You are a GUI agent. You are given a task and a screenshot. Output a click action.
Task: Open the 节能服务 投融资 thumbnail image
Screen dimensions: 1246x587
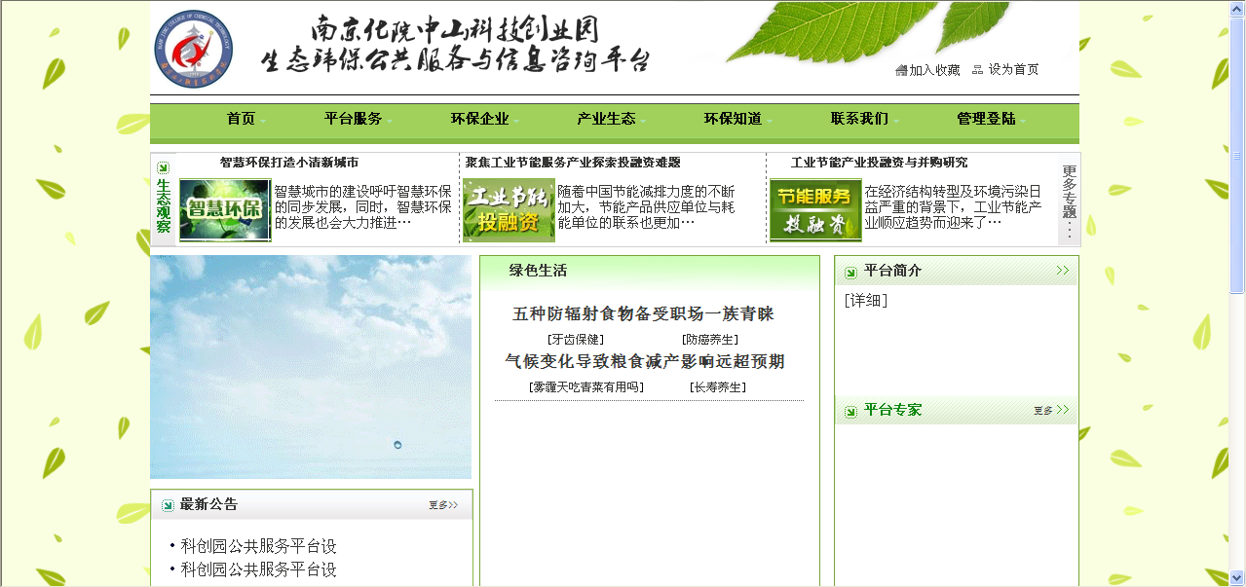[815, 209]
